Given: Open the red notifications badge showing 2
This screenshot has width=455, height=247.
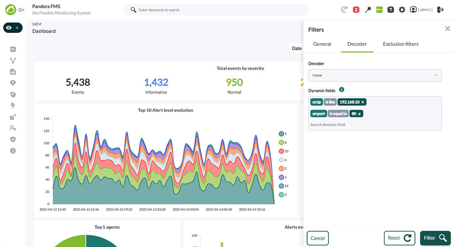Looking at the screenshot, I should pyautogui.click(x=356, y=10).
